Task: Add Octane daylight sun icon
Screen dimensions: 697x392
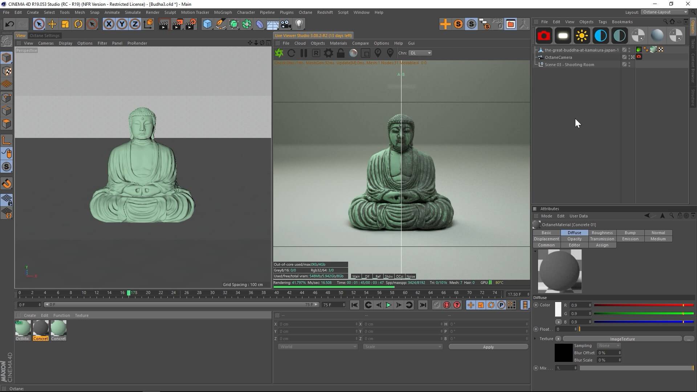Action: (582, 36)
